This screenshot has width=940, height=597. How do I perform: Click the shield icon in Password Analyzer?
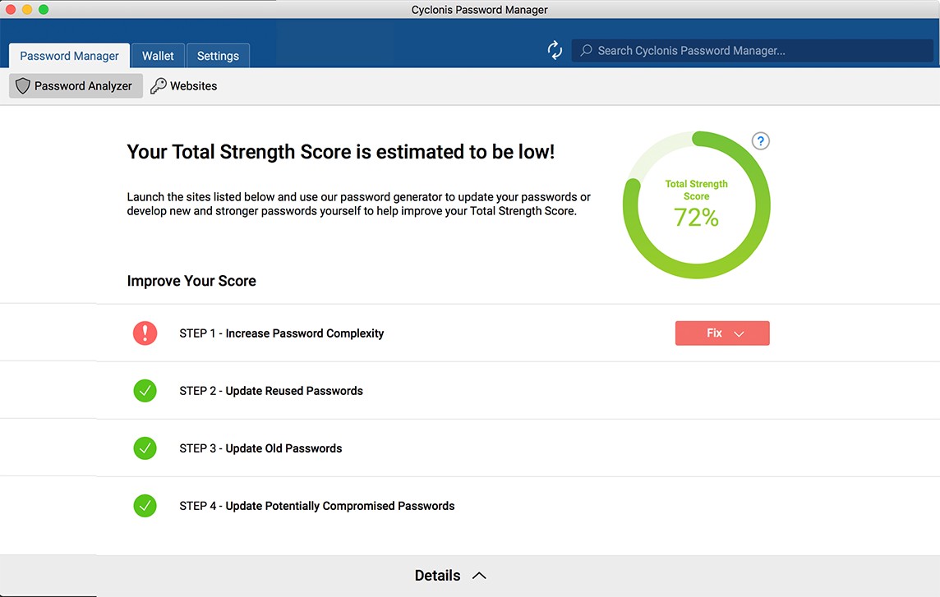point(23,86)
